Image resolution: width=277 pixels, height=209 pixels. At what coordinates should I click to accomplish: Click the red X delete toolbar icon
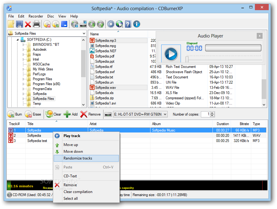(x=28, y=24)
